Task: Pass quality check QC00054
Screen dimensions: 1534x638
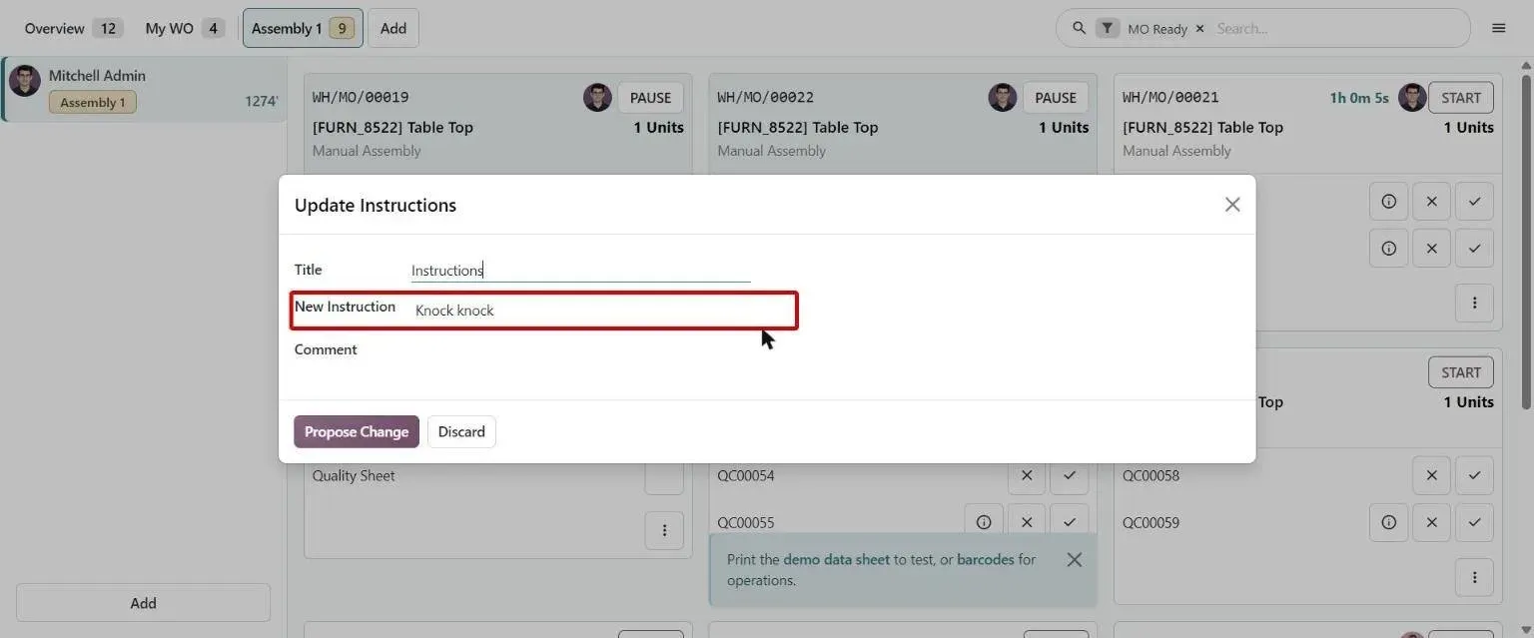Action: [x=1070, y=475]
